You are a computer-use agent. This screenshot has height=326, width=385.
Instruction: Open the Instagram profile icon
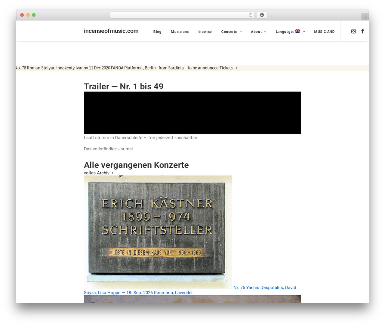(353, 31)
